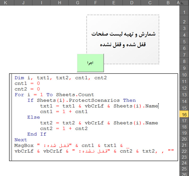Select column H header
Screen dimensions: 189x176
[59, 3]
